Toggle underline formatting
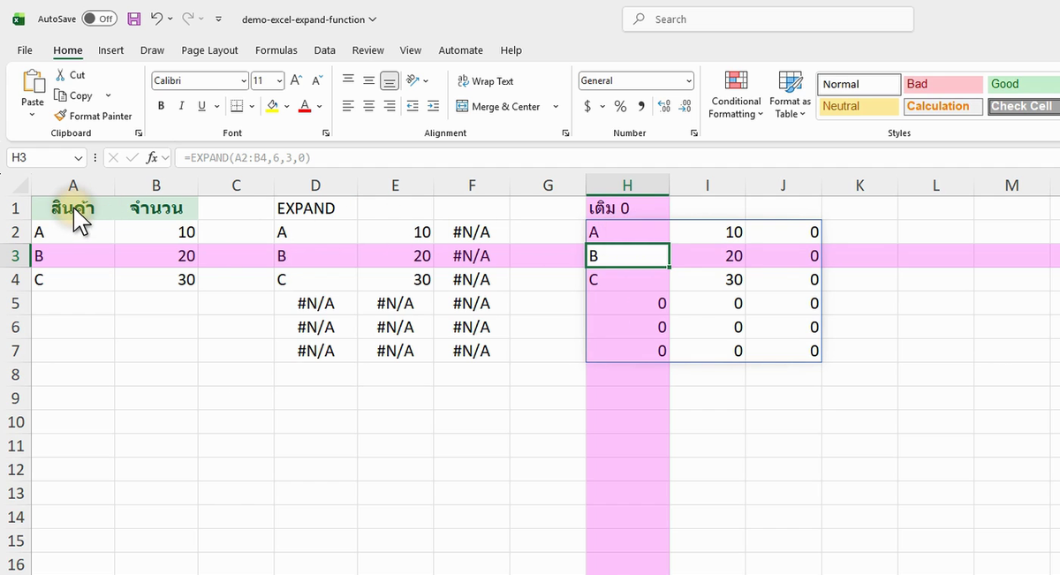1060x575 pixels. (x=202, y=106)
